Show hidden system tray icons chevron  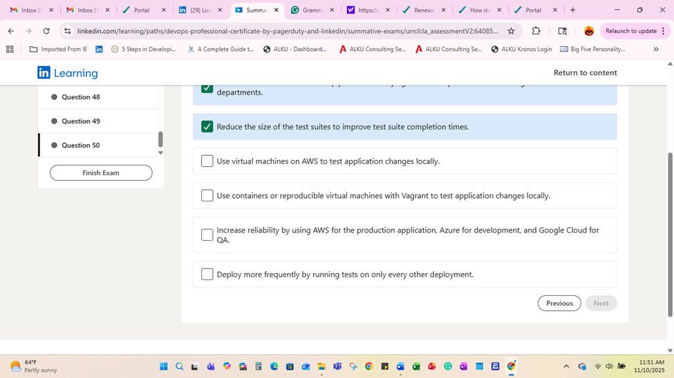click(x=566, y=366)
